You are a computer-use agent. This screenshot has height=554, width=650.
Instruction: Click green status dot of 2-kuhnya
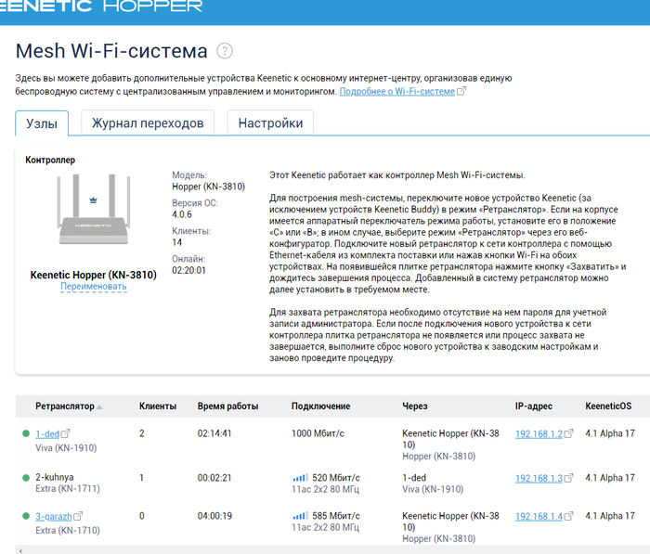26,478
